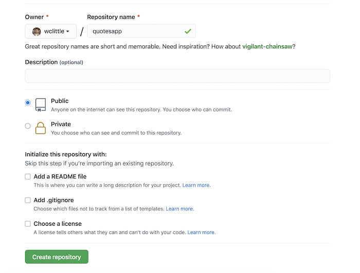Open Learn more link for license
Image resolution: width=360 pixels, height=273 pixels.
pyautogui.click(x=202, y=232)
